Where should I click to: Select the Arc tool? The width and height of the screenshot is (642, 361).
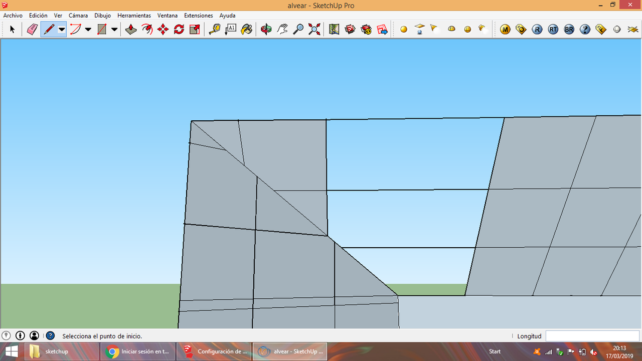pyautogui.click(x=75, y=30)
